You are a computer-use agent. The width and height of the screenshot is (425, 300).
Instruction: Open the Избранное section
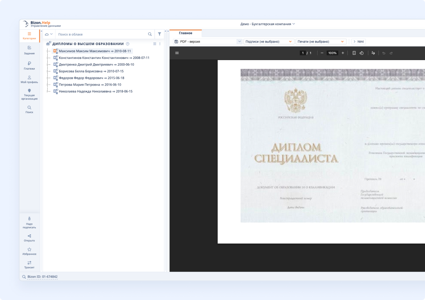pyautogui.click(x=29, y=250)
